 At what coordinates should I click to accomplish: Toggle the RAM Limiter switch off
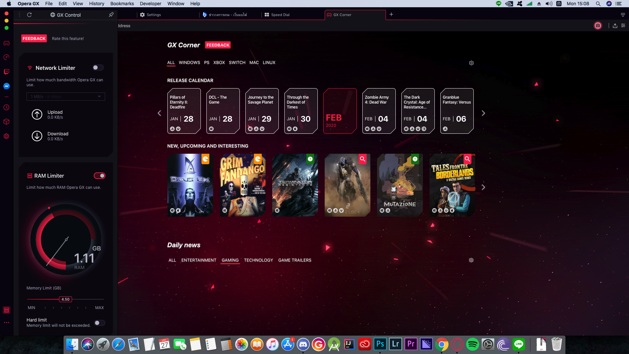[x=100, y=176]
